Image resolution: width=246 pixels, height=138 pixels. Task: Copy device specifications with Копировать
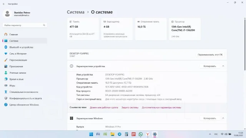(209, 66)
